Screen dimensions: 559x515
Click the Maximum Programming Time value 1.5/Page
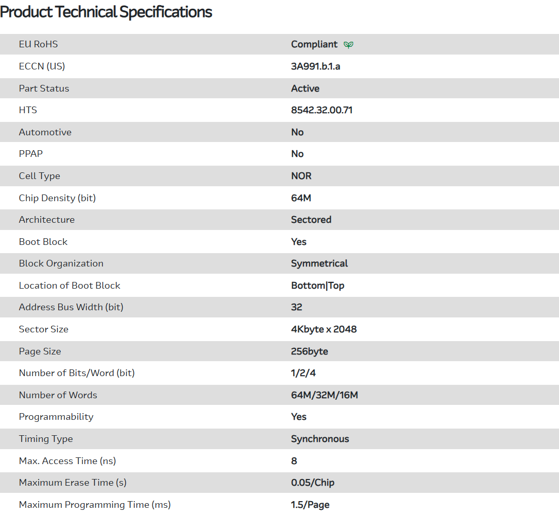pos(310,505)
